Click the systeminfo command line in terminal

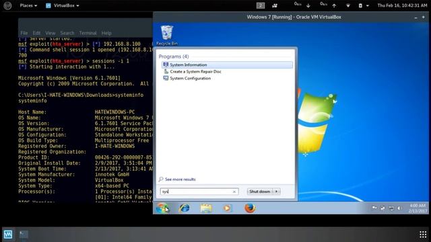coord(81,95)
